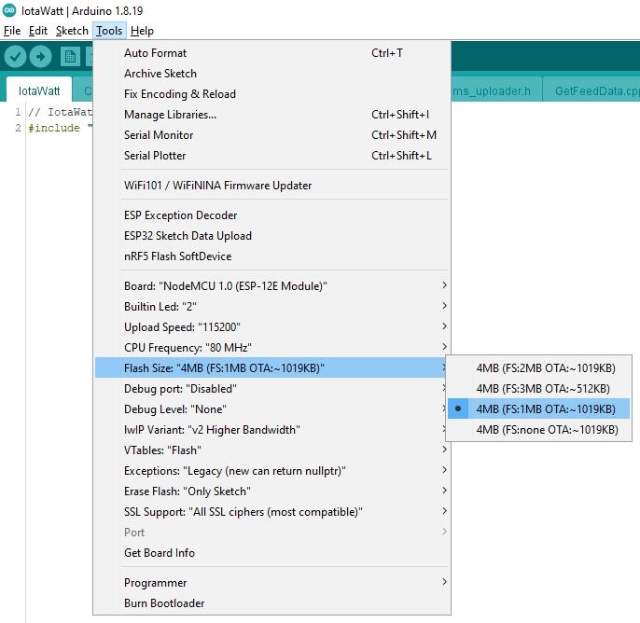Select nRF5 Flash SoftDevice

click(272, 256)
